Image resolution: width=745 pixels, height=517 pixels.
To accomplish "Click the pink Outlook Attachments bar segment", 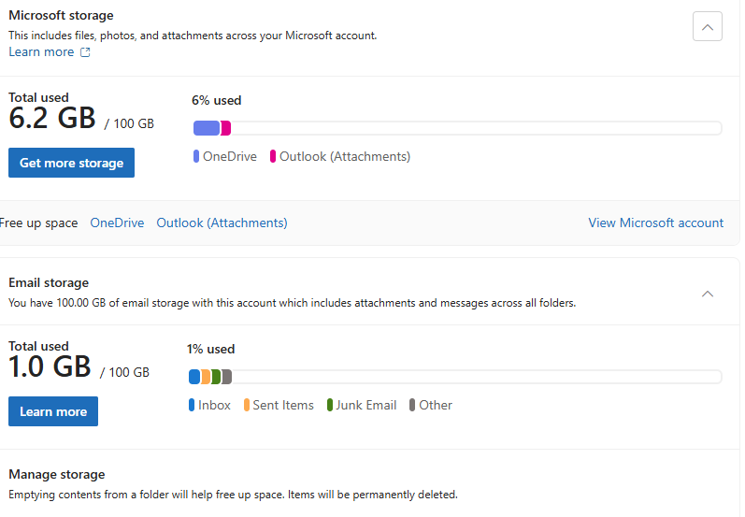I will point(225,128).
